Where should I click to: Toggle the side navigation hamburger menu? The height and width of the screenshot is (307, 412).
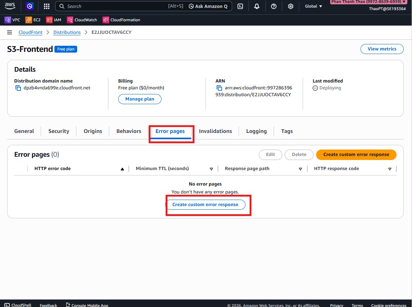coord(10,32)
